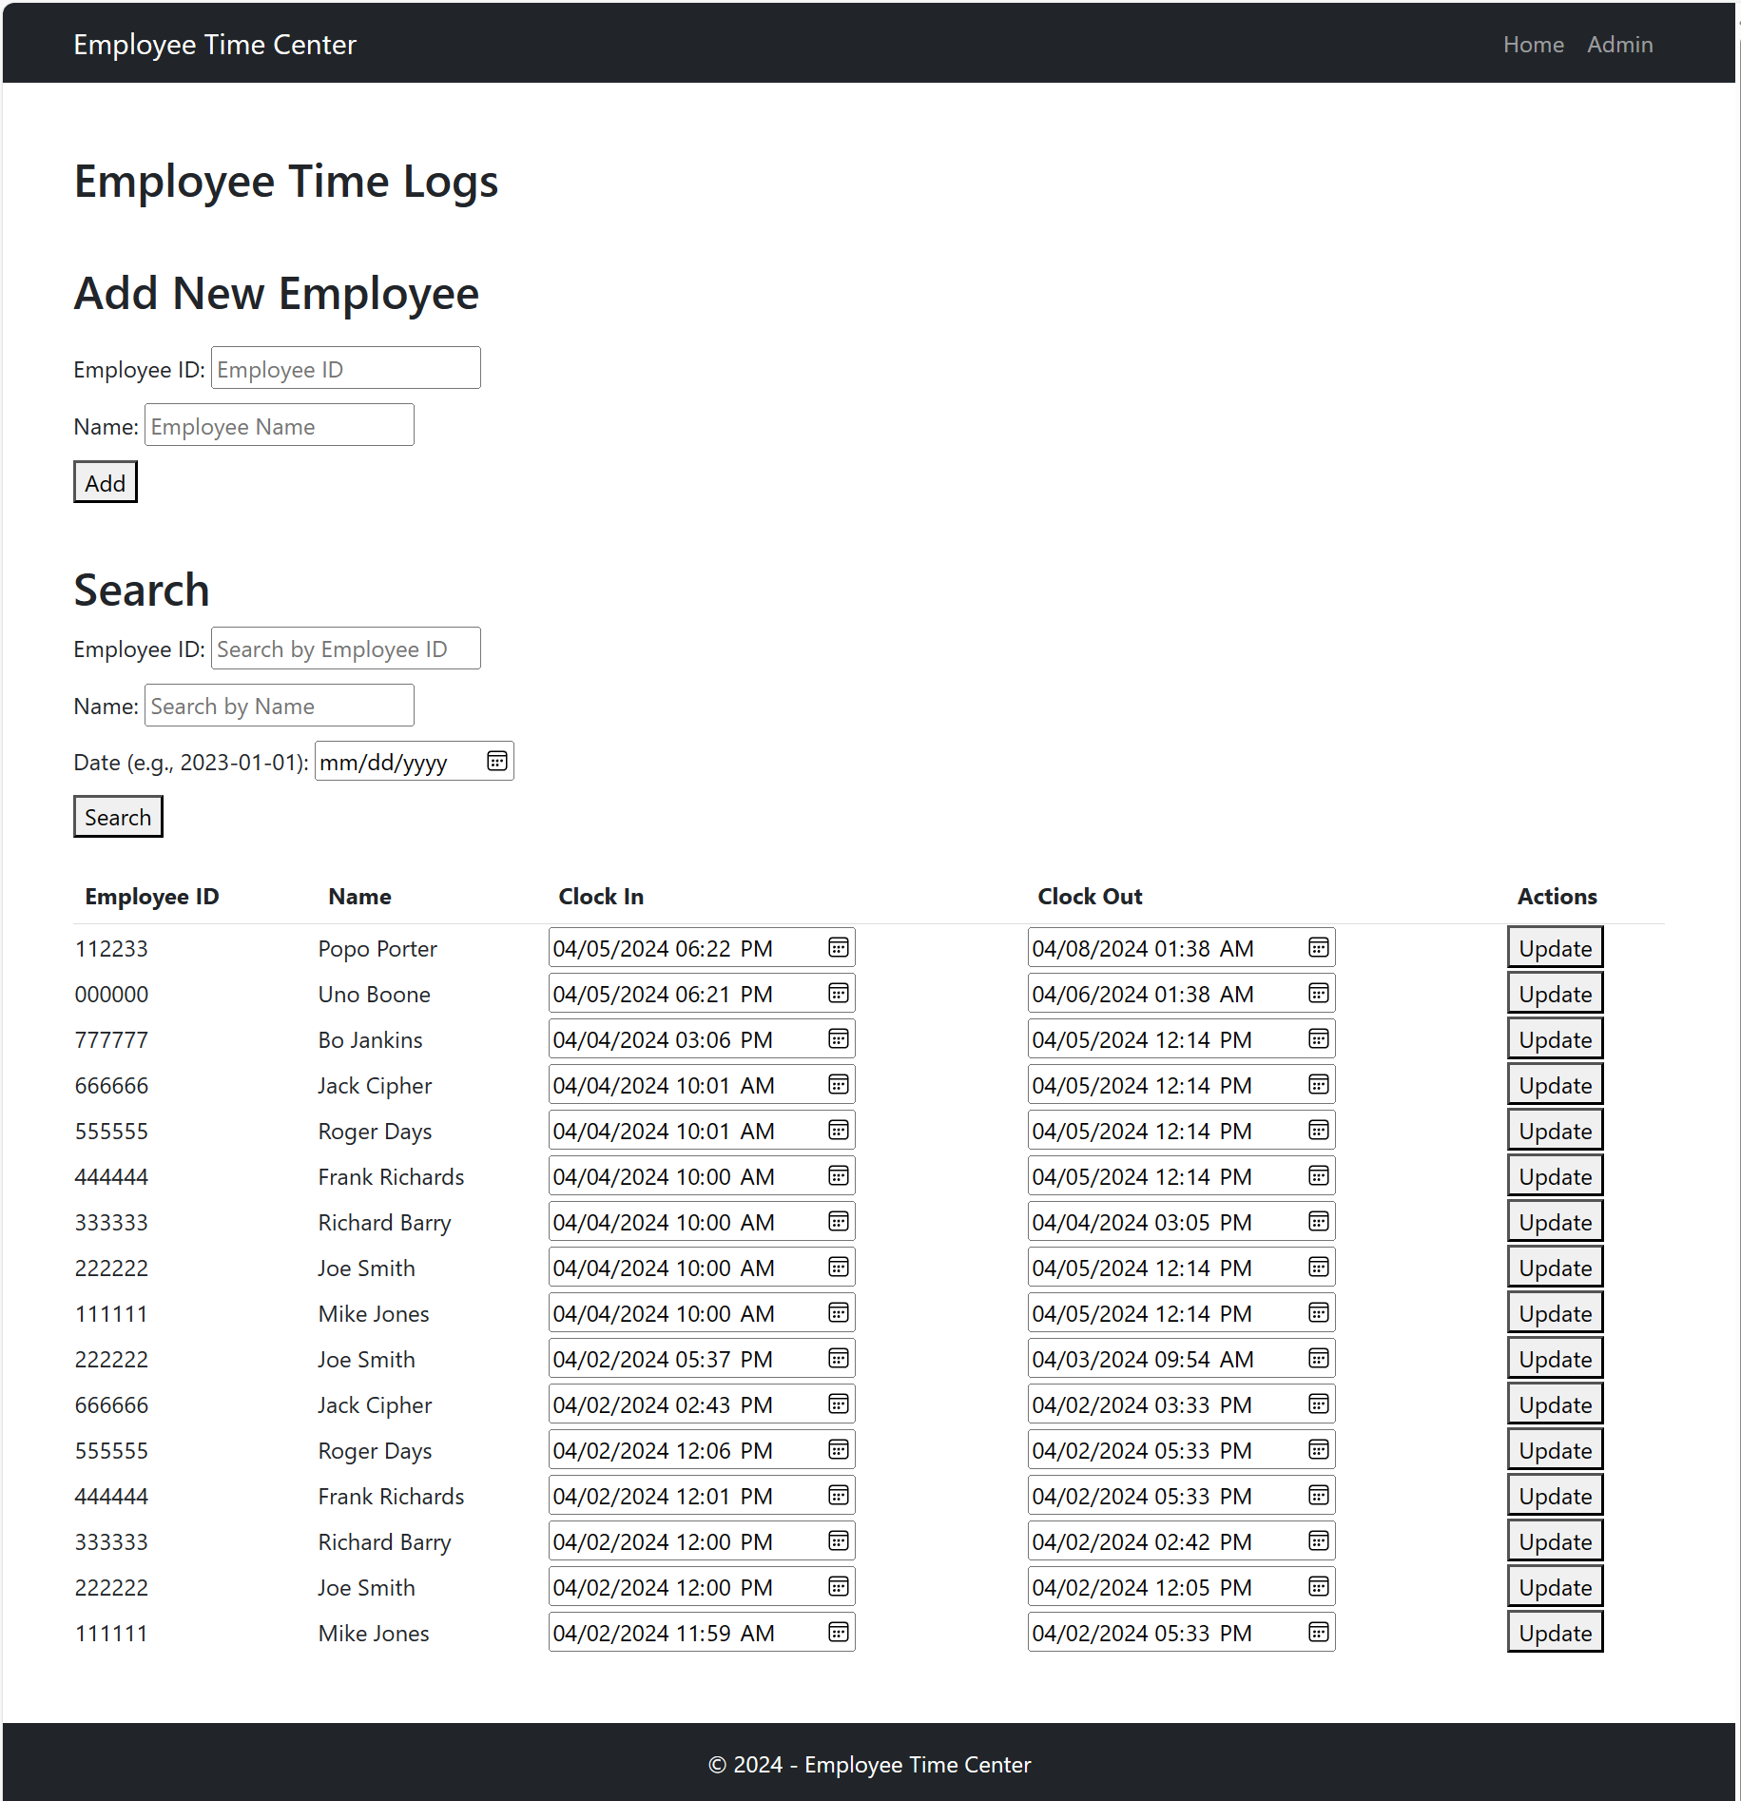The height and width of the screenshot is (1801, 1741).
Task: Open Clock Out calendar, Richard Barry 03:05 PM
Action: click(x=1319, y=1221)
